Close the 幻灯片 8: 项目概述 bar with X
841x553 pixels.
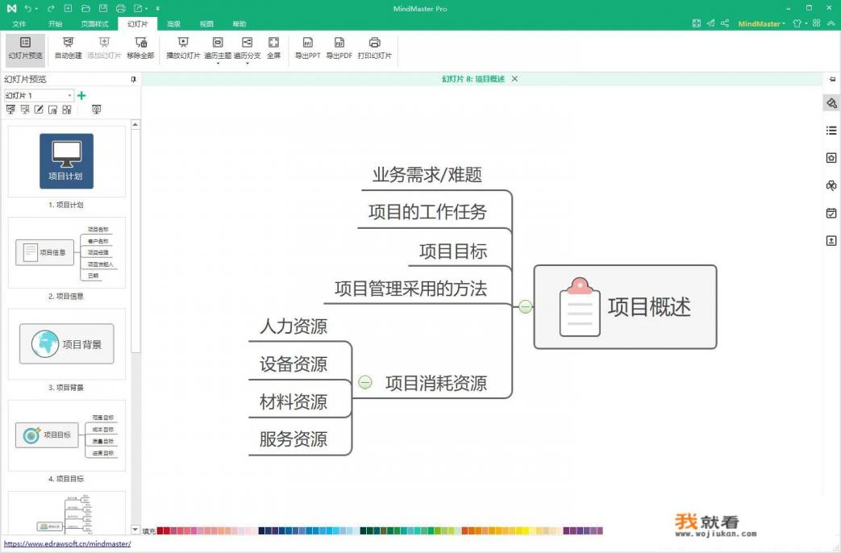tap(515, 79)
